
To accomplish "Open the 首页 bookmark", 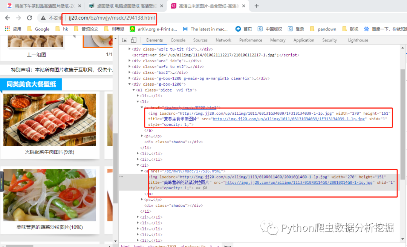I will tap(243, 29).
